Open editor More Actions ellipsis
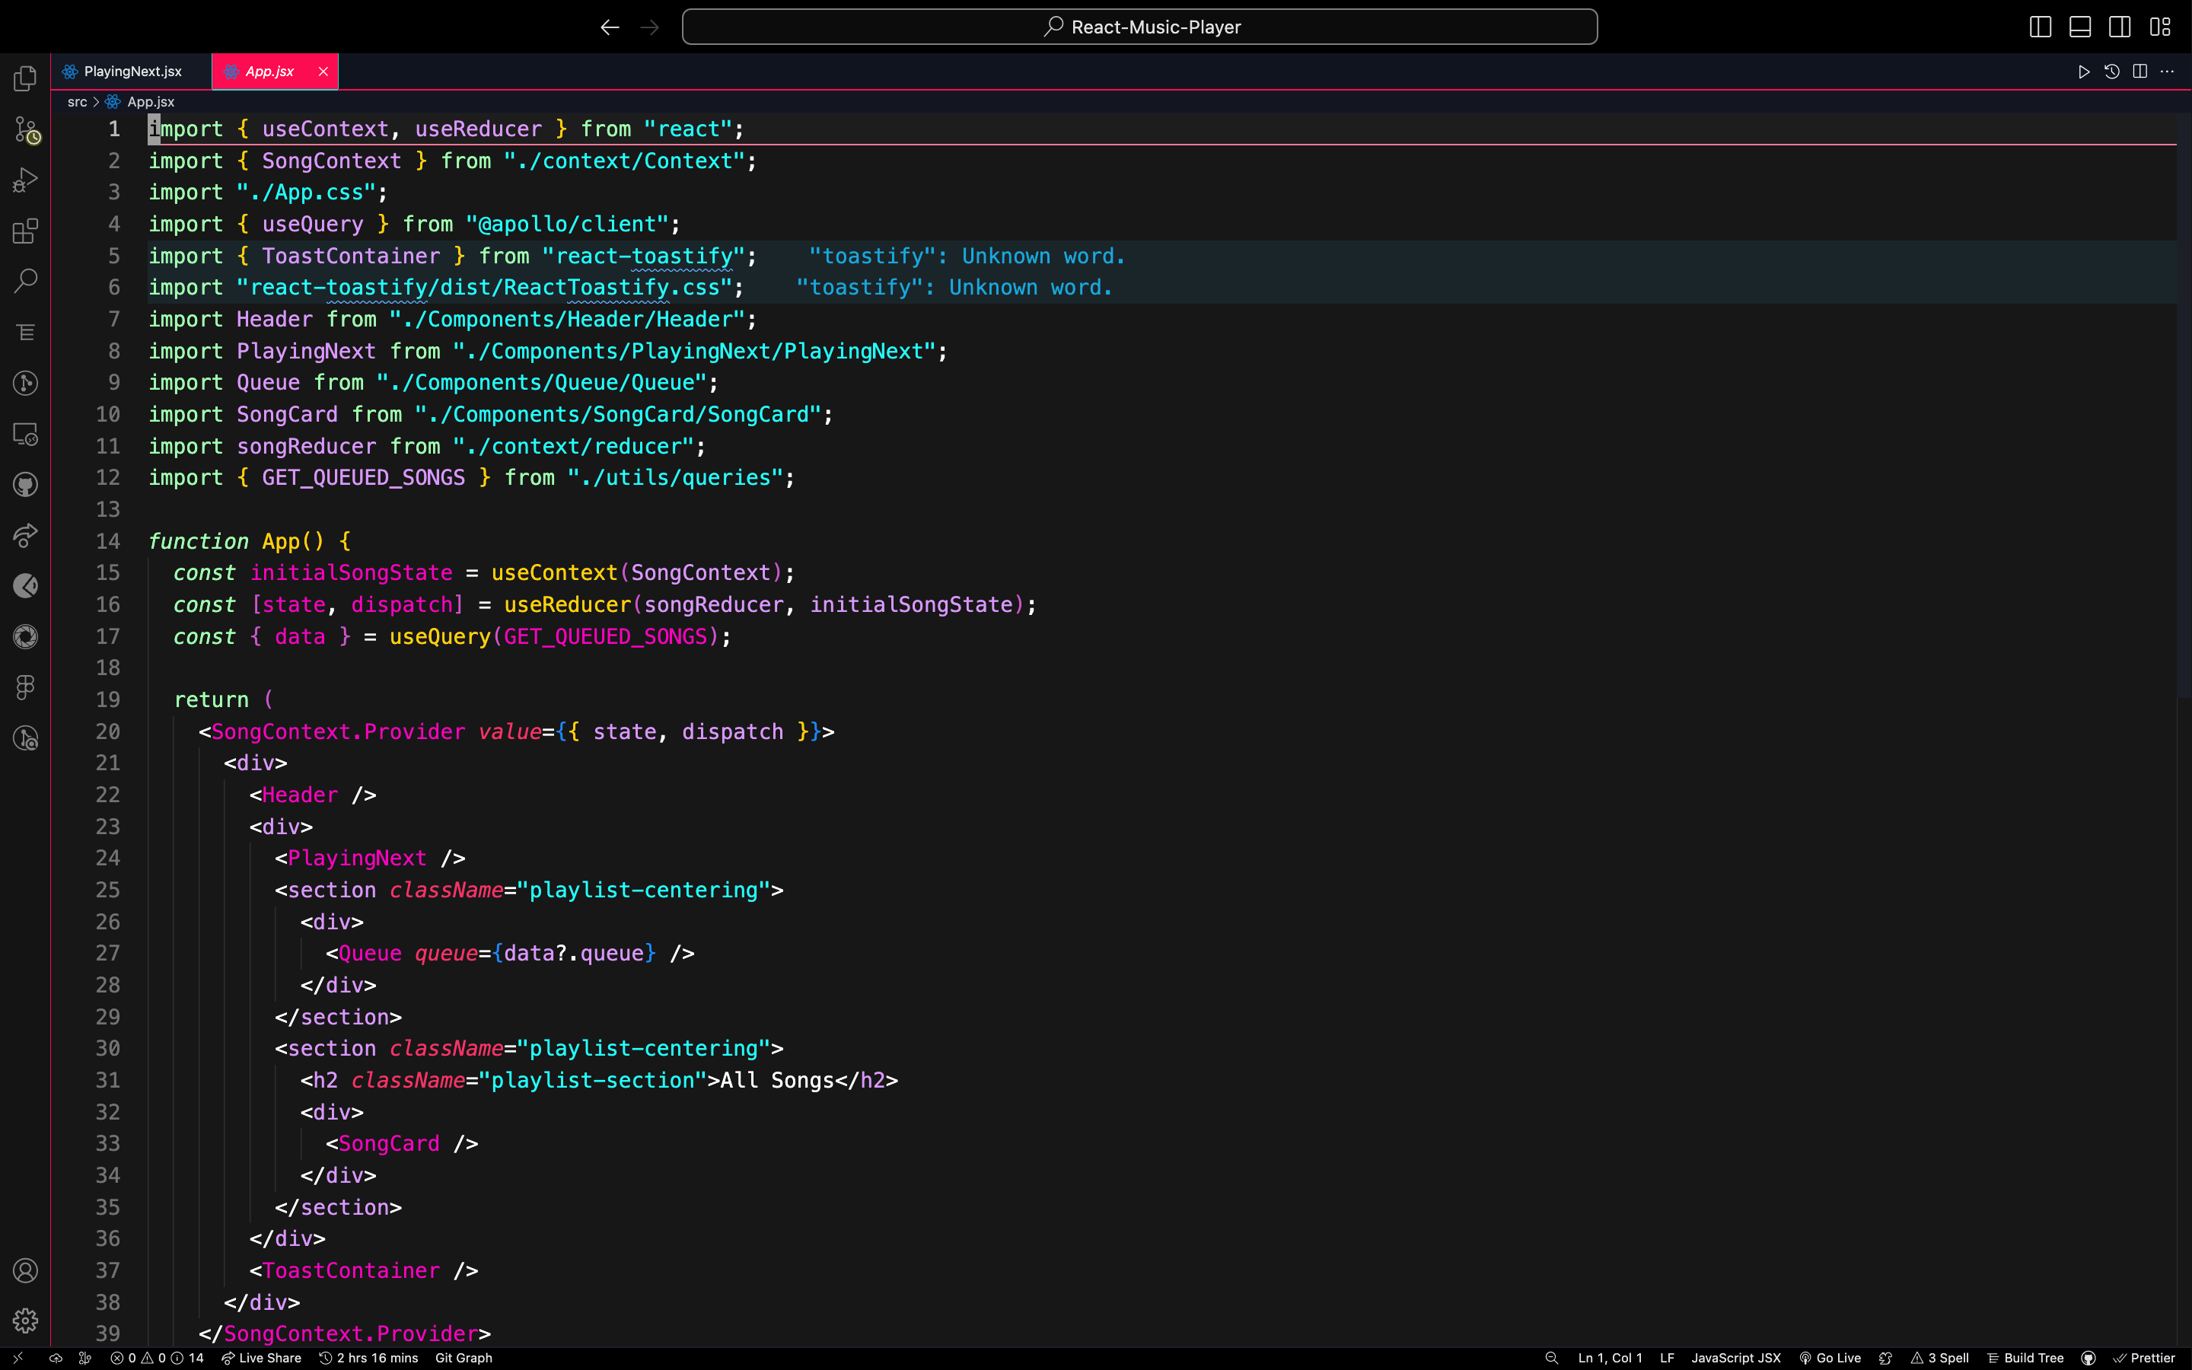2192x1370 pixels. [2167, 72]
